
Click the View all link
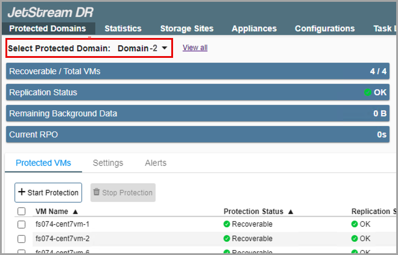click(195, 48)
